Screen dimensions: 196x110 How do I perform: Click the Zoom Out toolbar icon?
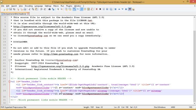click(61, 9)
